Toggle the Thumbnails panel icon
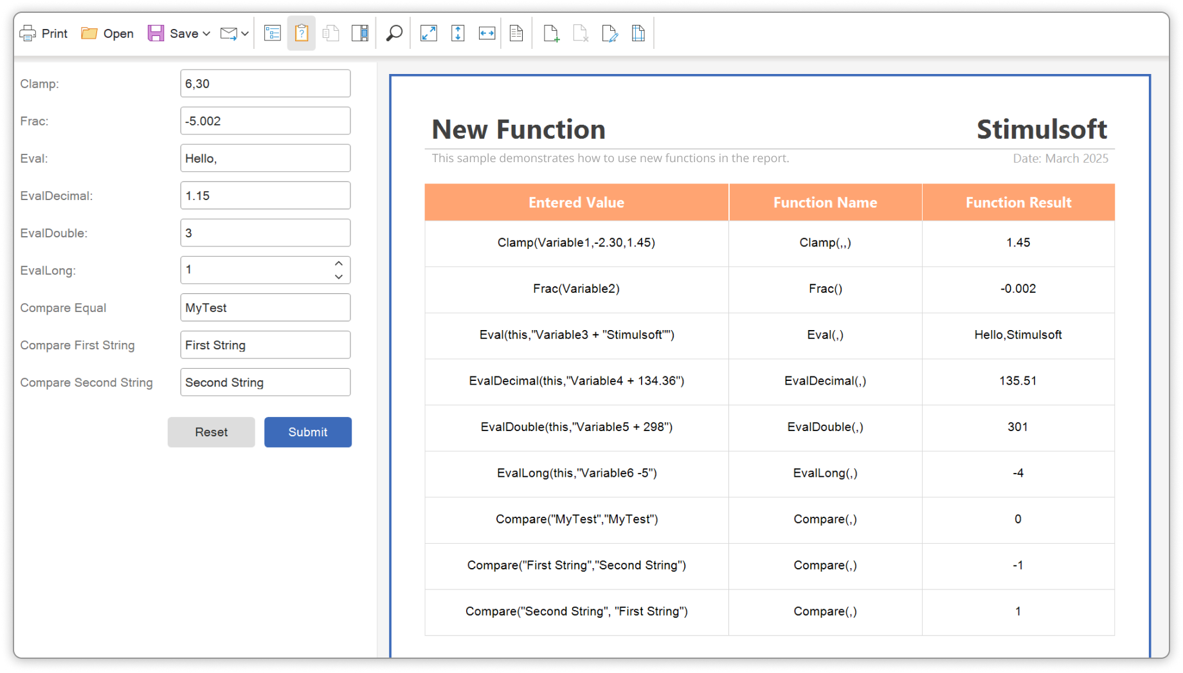 (360, 33)
